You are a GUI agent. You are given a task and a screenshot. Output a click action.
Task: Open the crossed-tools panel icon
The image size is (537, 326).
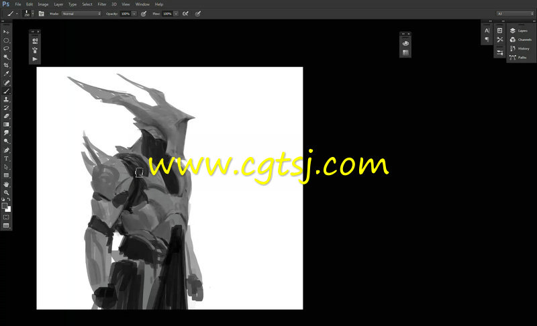(499, 40)
